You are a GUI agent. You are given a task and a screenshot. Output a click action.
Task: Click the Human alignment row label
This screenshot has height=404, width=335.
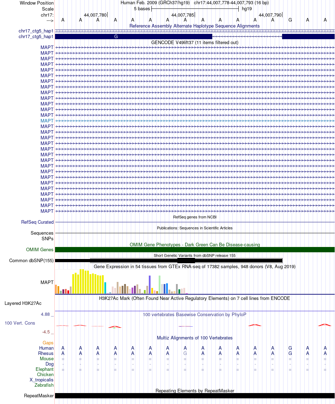[x=46, y=348]
